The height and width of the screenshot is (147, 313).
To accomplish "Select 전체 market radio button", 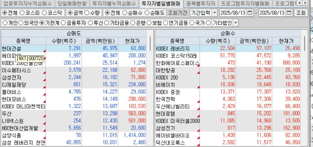I will point(4,13).
